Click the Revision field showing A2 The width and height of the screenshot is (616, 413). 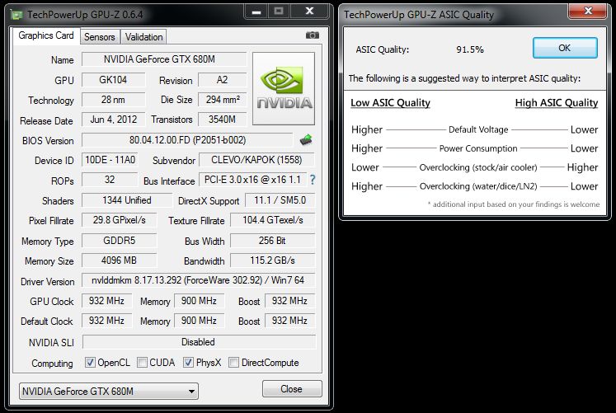pyautogui.click(x=223, y=80)
